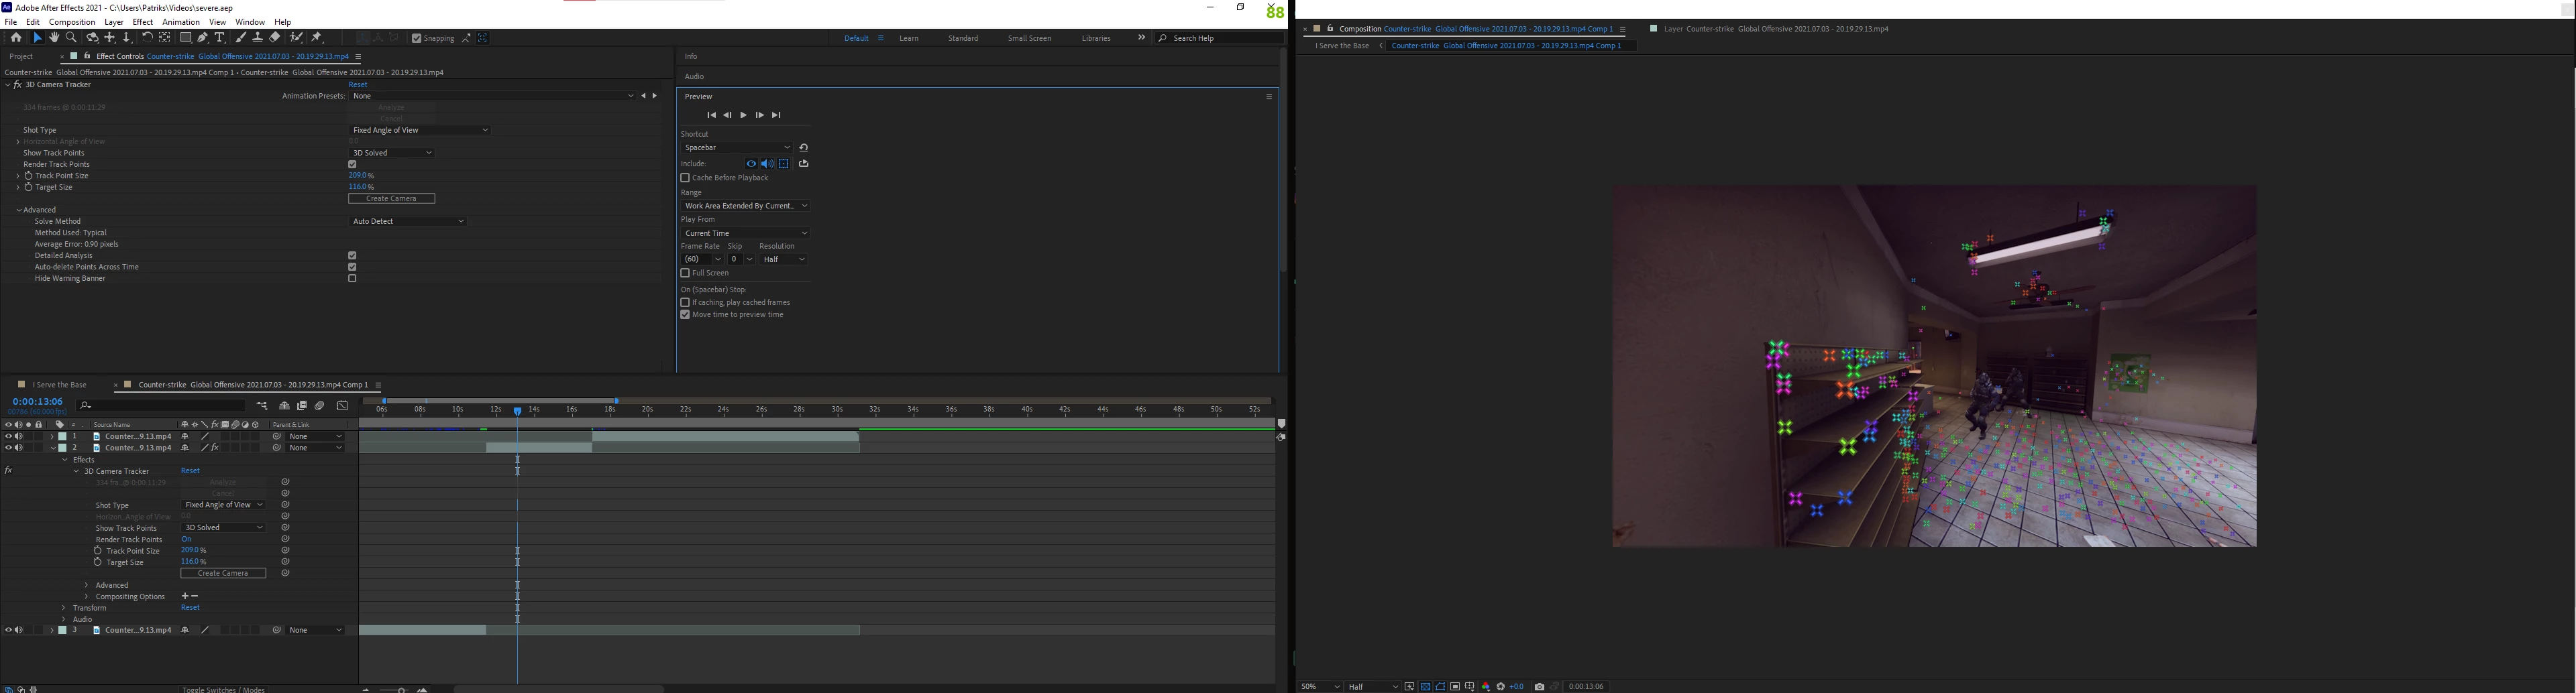
Task: Select the Rectangle shape tool
Action: (186, 38)
